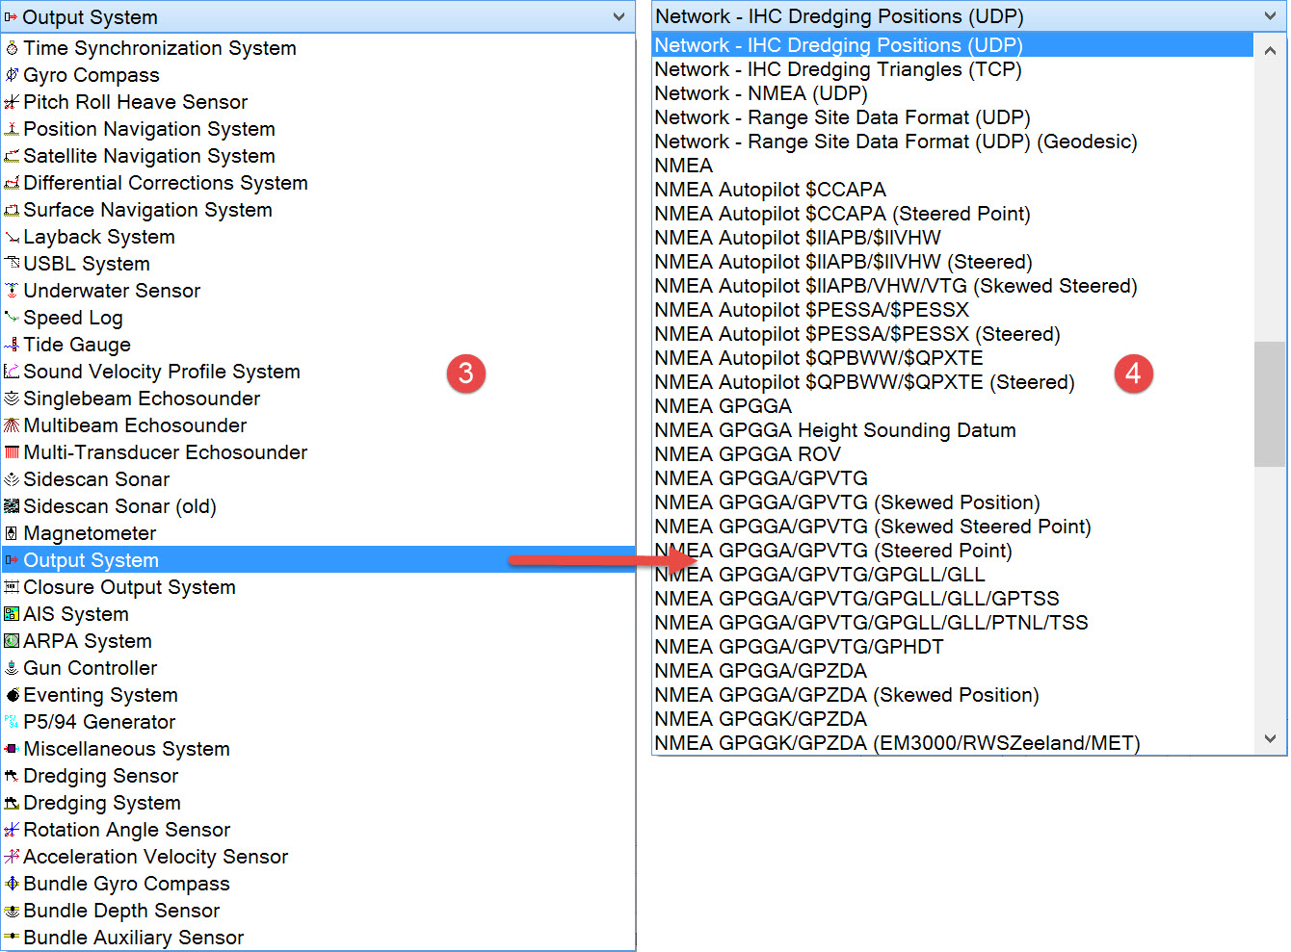
Task: Click the Underwater Sensor icon
Action: 12,291
